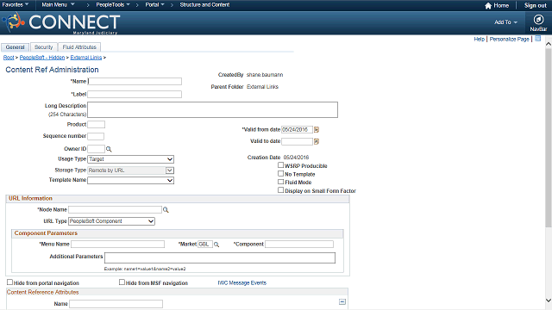Focus the Node Name field
Screen dimensions: 552x310
point(115,210)
